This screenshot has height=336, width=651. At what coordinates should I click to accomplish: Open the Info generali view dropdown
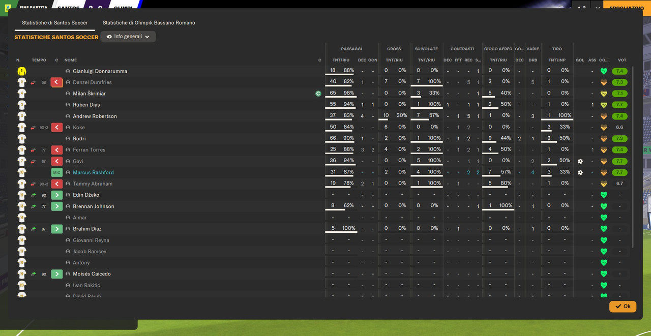pos(128,37)
